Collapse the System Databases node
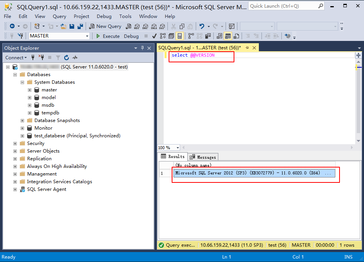Screen dimensions: 364x262 click(x=22, y=82)
